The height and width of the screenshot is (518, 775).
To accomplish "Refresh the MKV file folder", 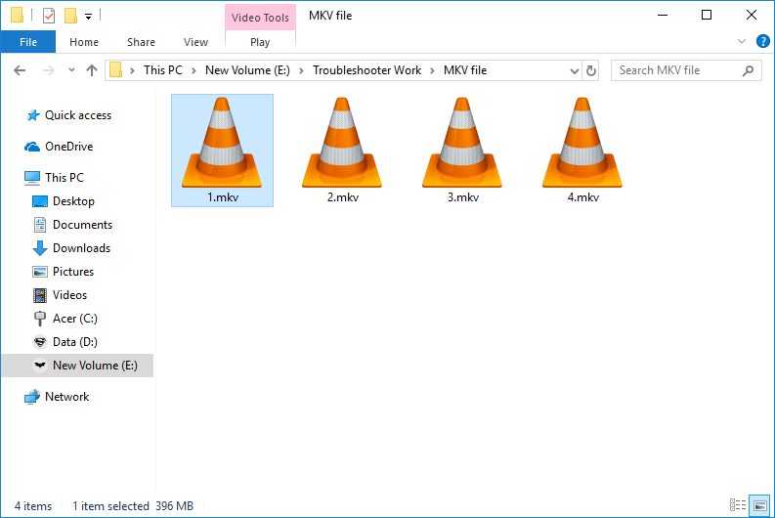I will 590,70.
